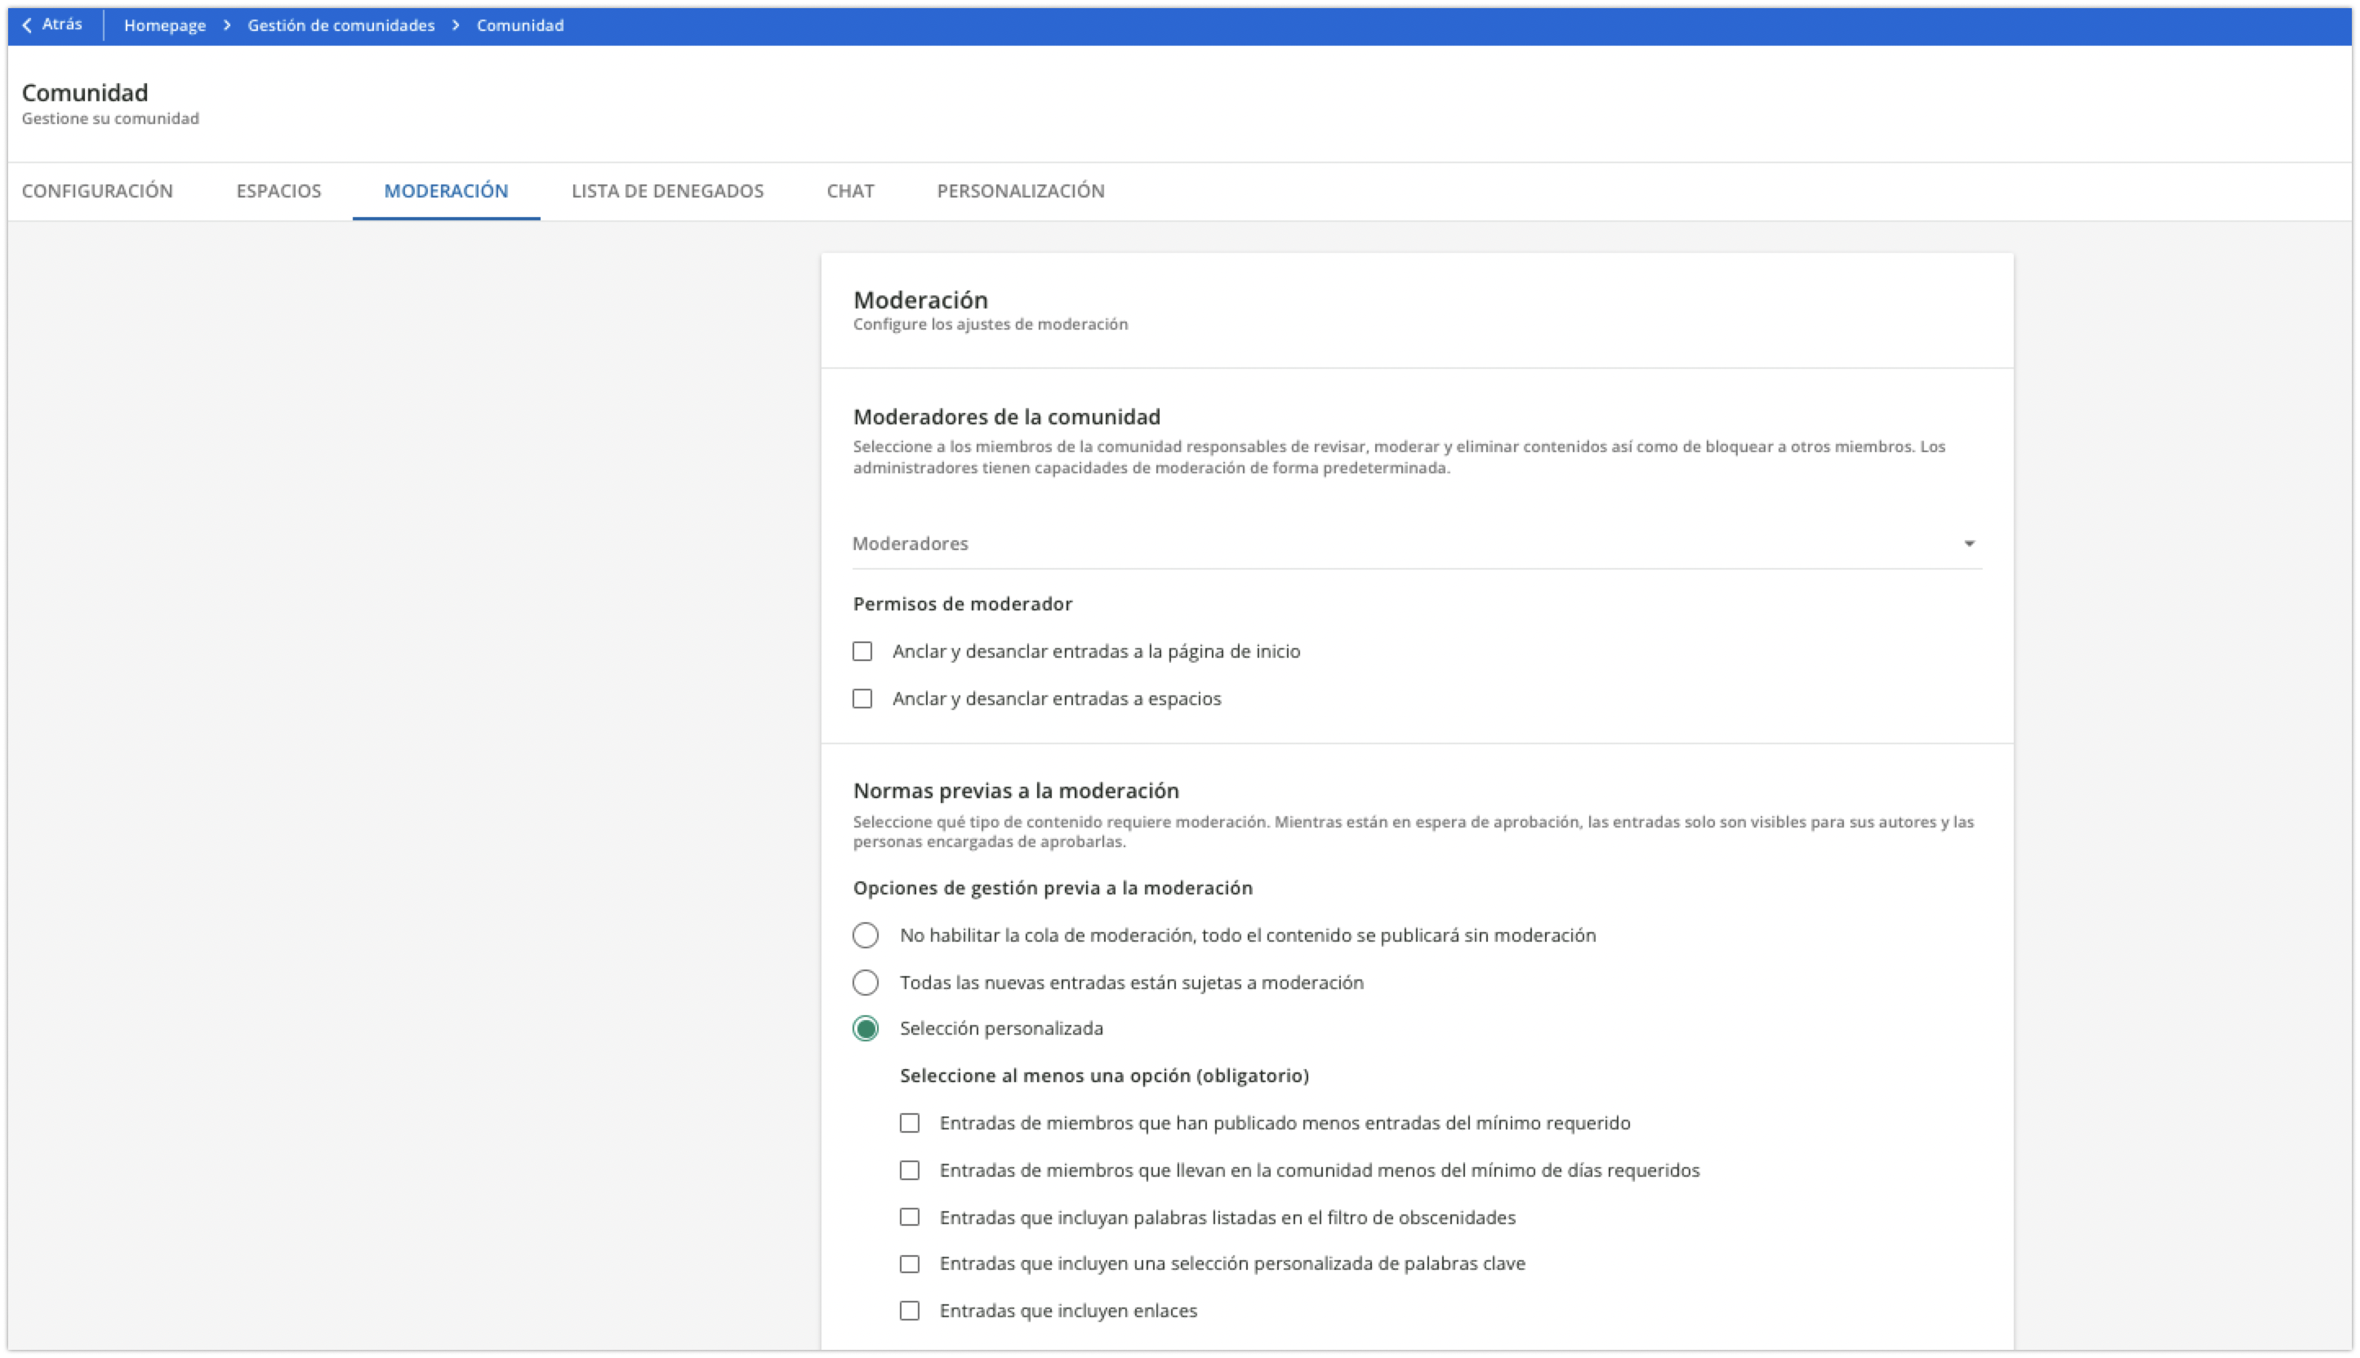Check entradas con menos del mínimo requerido
The image size is (2360, 1358).
pyautogui.click(x=909, y=1123)
